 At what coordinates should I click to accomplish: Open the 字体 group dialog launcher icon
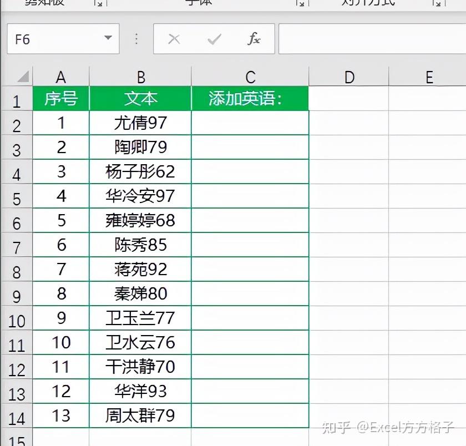tap(301, 3)
